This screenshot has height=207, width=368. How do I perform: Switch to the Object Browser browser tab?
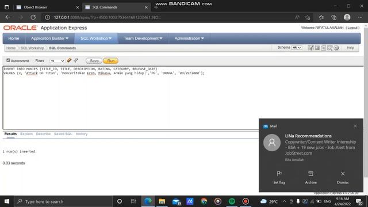pos(47,7)
